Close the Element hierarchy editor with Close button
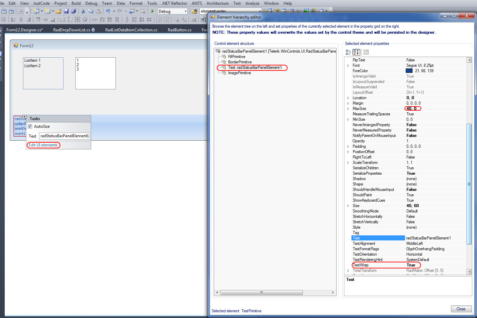The image size is (477, 318). pyautogui.click(x=461, y=309)
